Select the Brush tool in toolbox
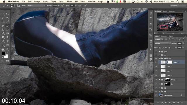The width and height of the screenshot is (187, 105). (x=8, y=26)
